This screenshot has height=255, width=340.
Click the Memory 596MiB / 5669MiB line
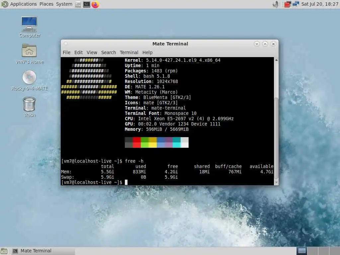pos(157,129)
